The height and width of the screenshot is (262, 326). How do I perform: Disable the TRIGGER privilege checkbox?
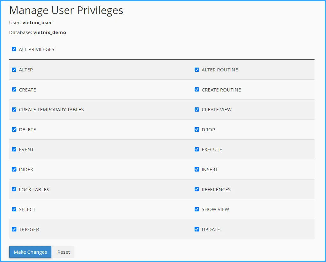tap(14, 229)
